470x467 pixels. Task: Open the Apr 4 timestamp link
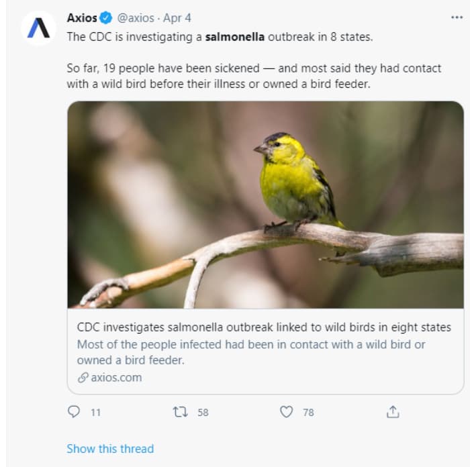[x=177, y=18]
